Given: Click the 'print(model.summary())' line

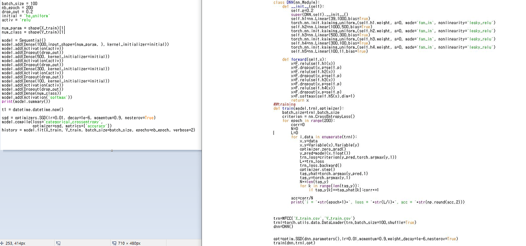Looking at the screenshot, I should pos(26,101).
